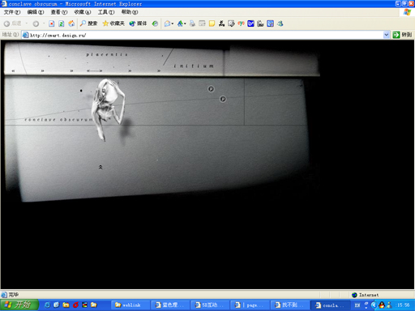Viewport: 415px width, 311px height.
Task: Click the upper circled P marker
Action: (x=211, y=89)
